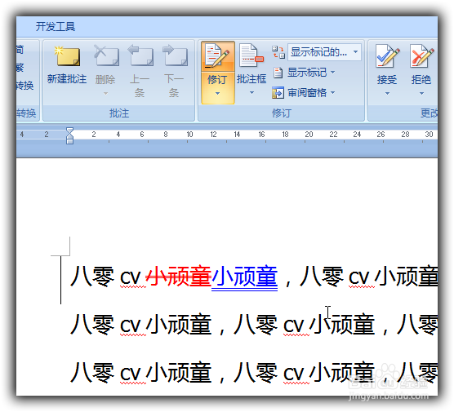The image size is (454, 412).
Task: Click the 删除 comment icon
Action: (106, 55)
